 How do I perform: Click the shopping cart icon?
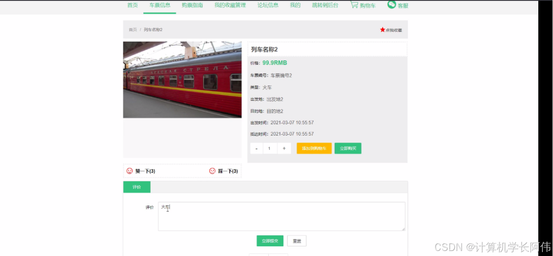click(x=354, y=5)
